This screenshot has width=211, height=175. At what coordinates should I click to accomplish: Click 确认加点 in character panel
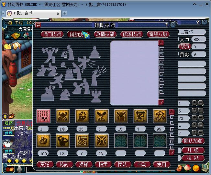point(193,141)
